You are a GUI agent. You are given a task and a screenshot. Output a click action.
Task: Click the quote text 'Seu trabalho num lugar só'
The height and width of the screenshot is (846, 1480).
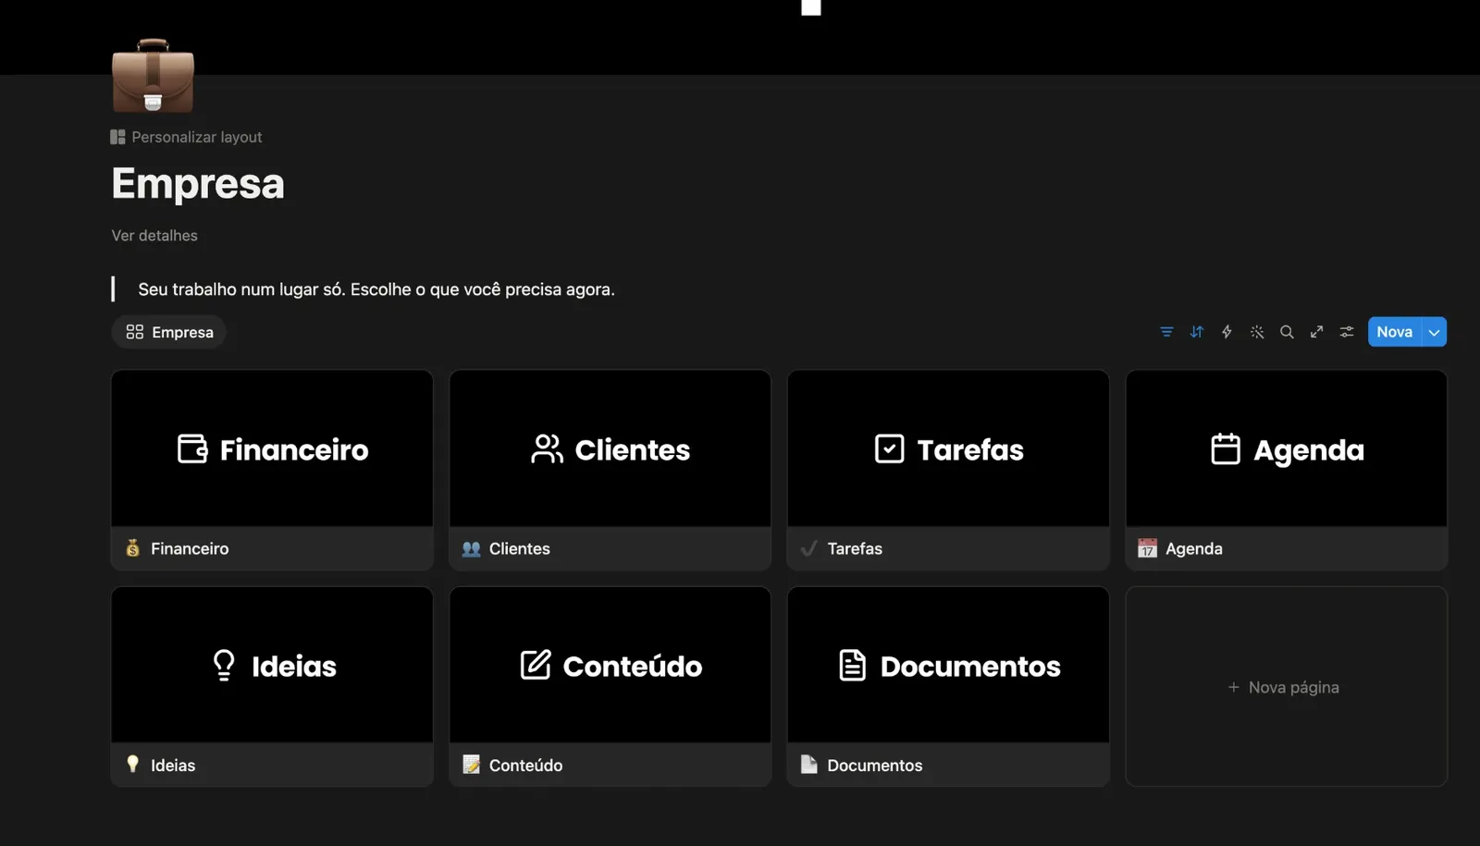(x=242, y=289)
